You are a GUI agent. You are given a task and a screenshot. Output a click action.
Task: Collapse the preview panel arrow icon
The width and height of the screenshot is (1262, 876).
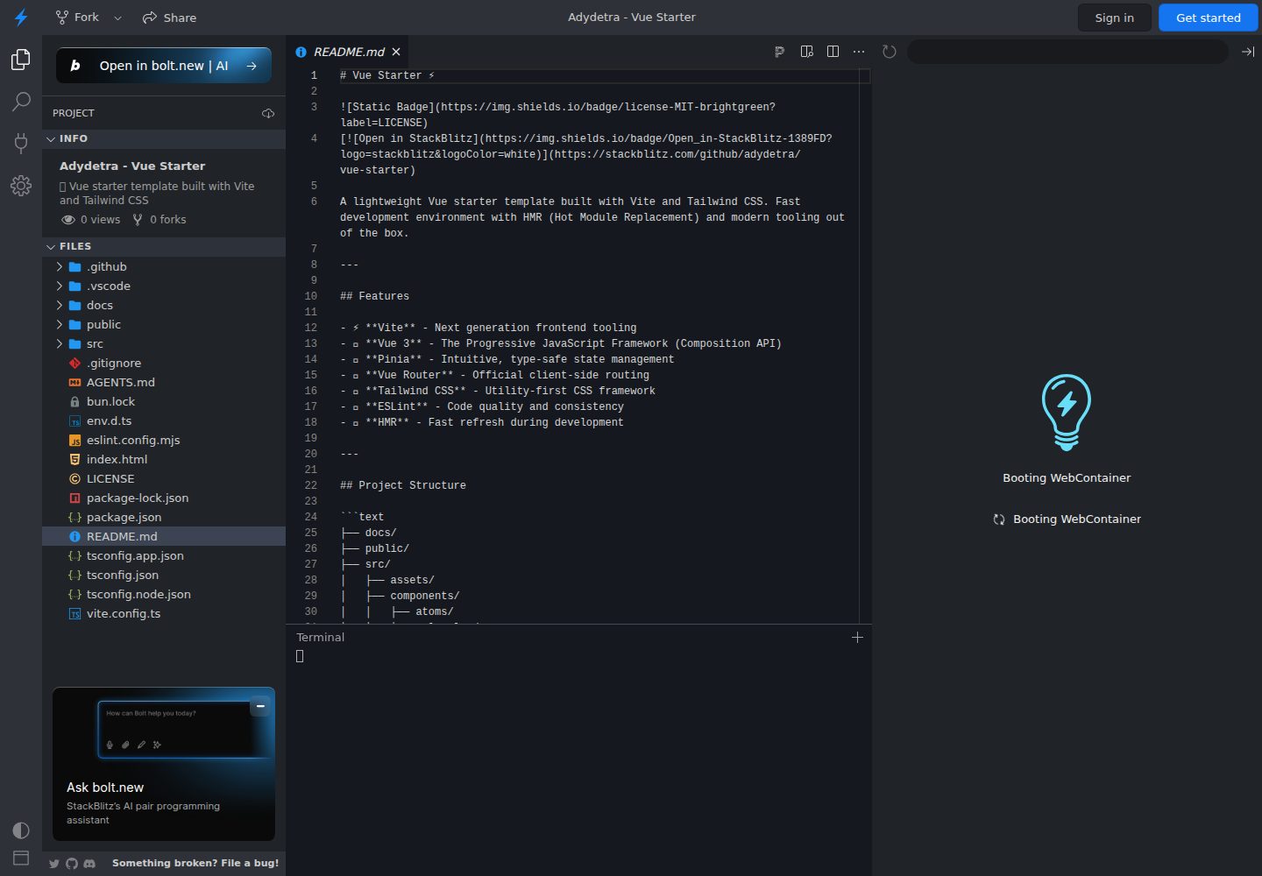pyautogui.click(x=1247, y=52)
